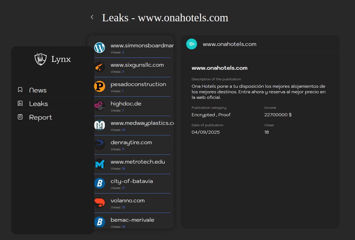This screenshot has height=240, width=355.
Task: Click the sixgunsllc orange logo icon
Action: [x=100, y=67]
